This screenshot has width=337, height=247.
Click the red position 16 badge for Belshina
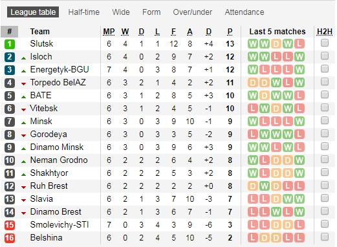coord(10,238)
